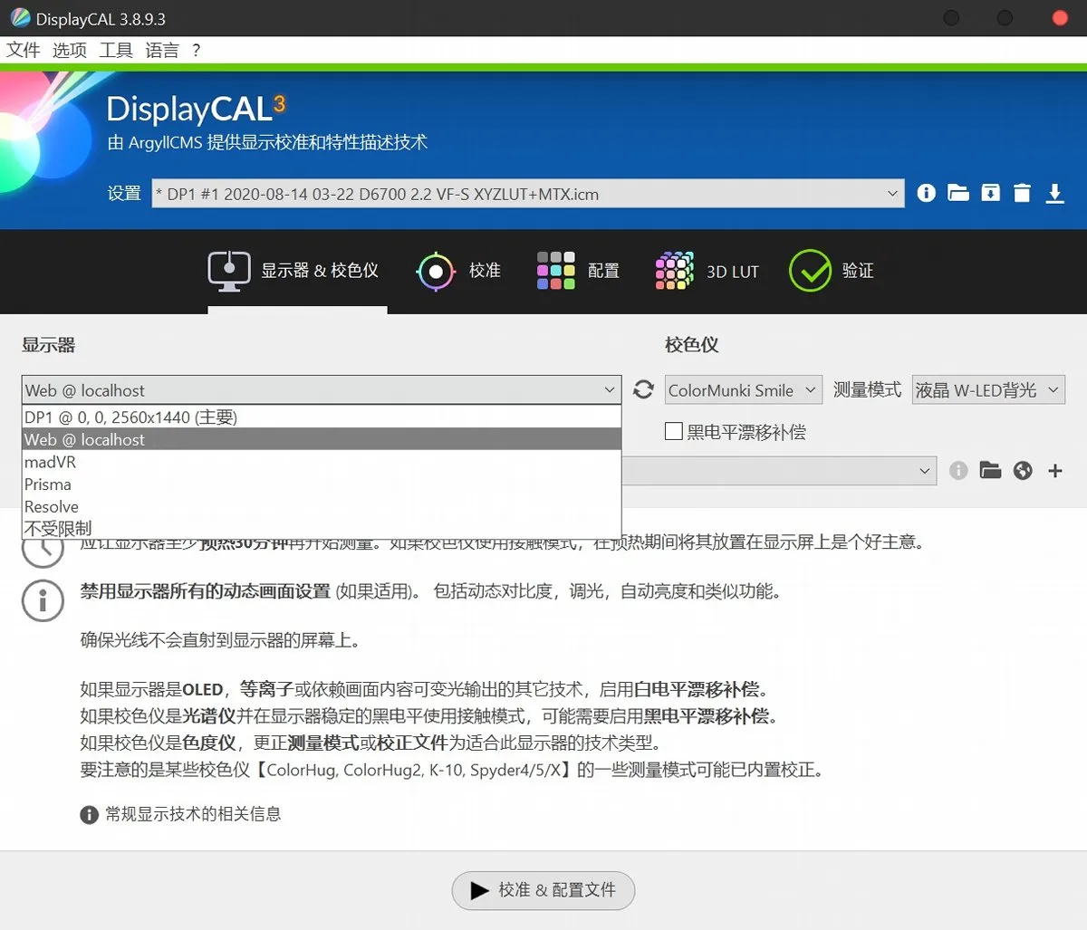Click the 设置 label

(124, 193)
